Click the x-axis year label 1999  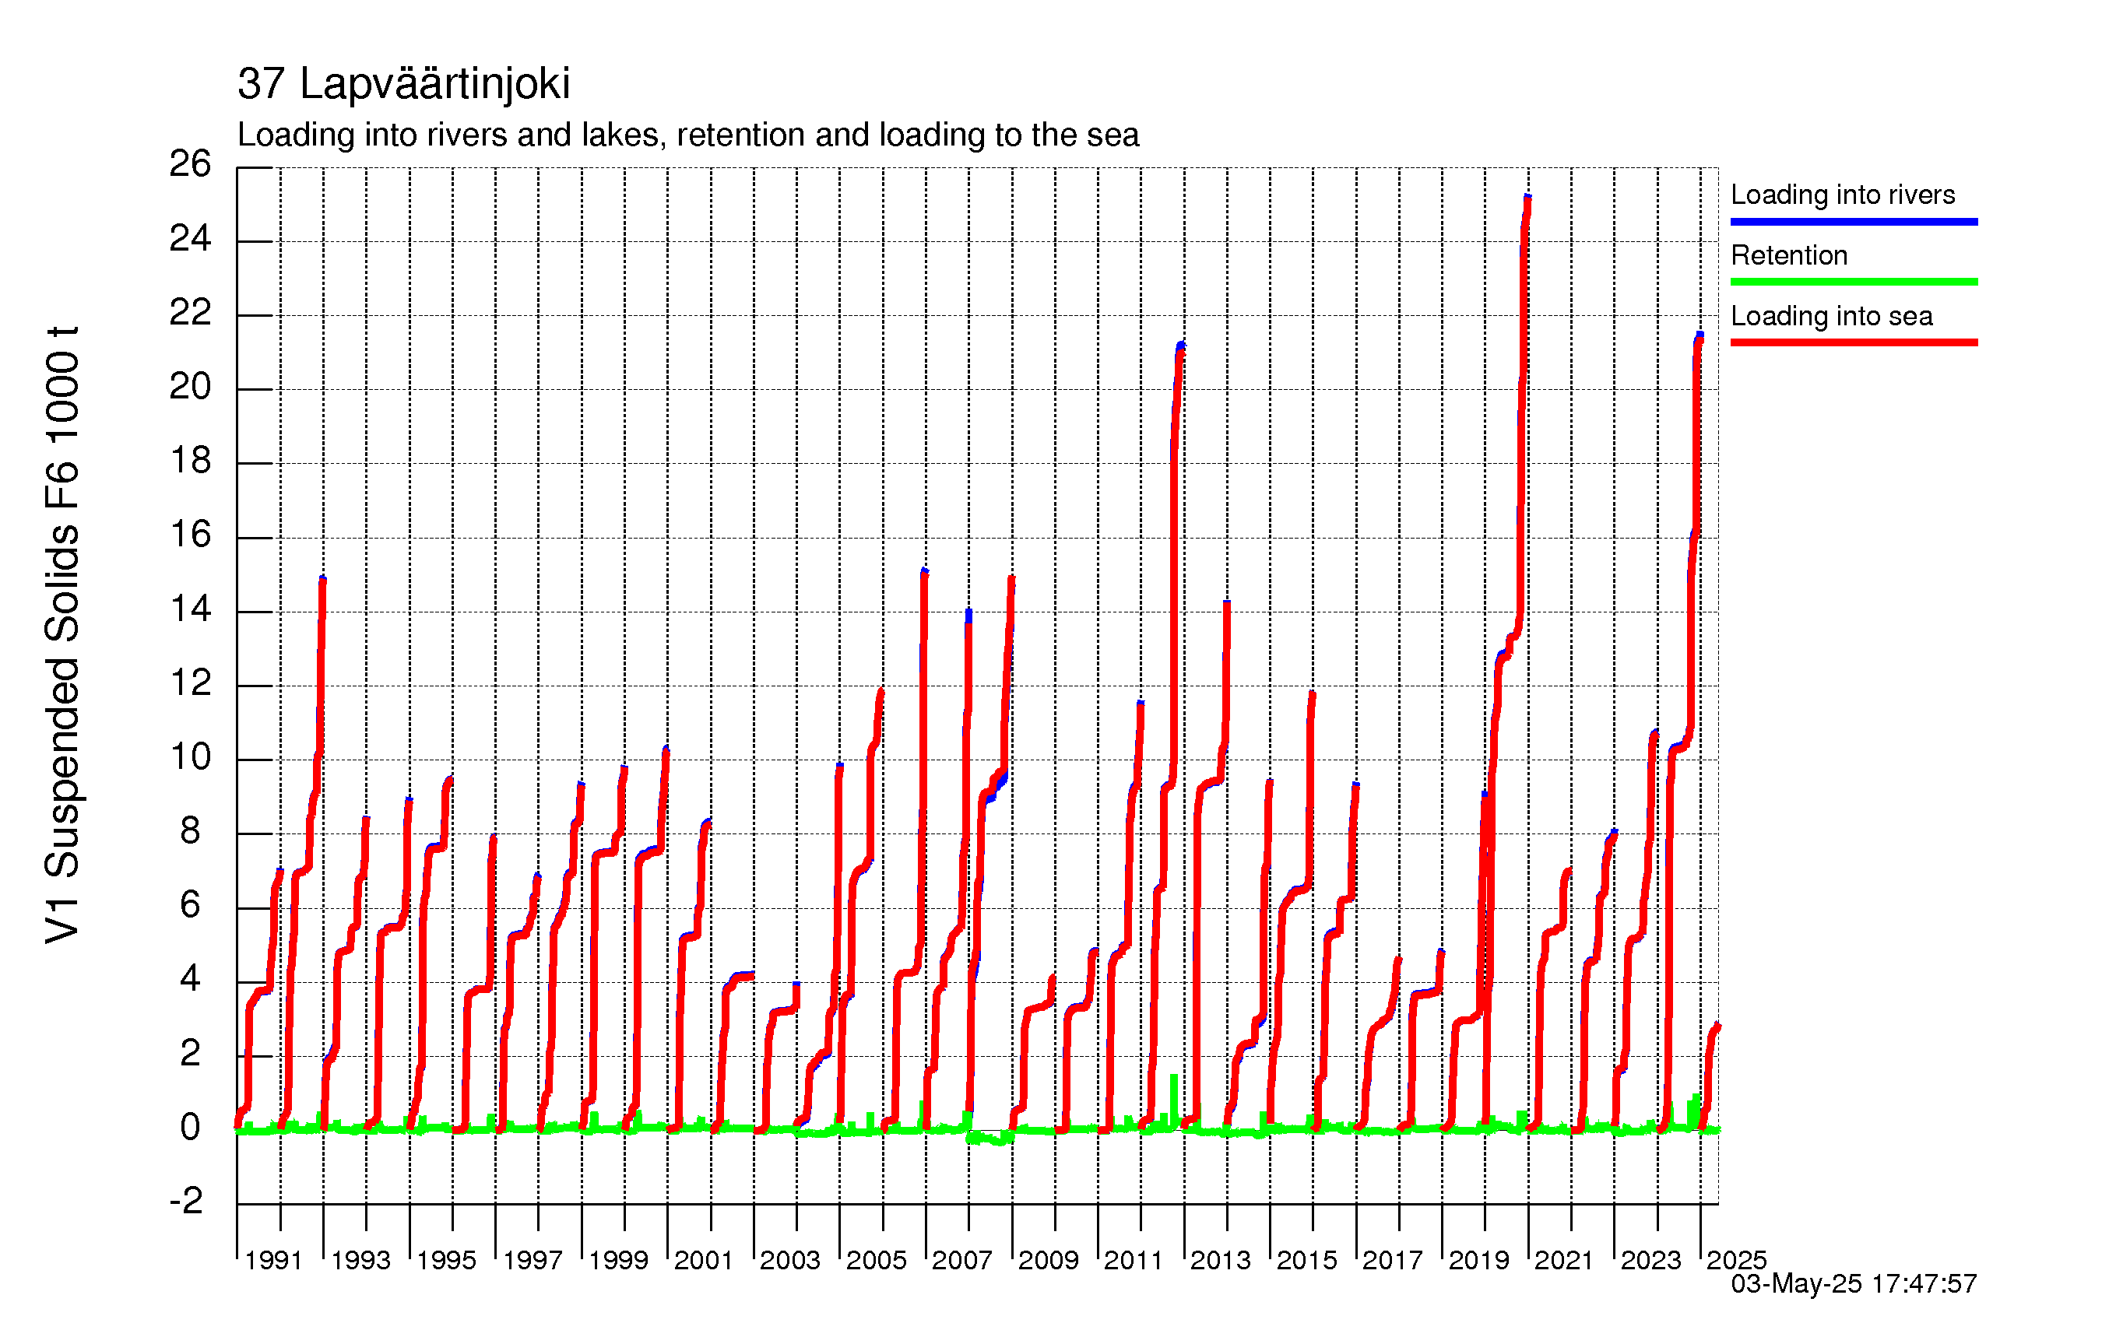[x=618, y=1261]
